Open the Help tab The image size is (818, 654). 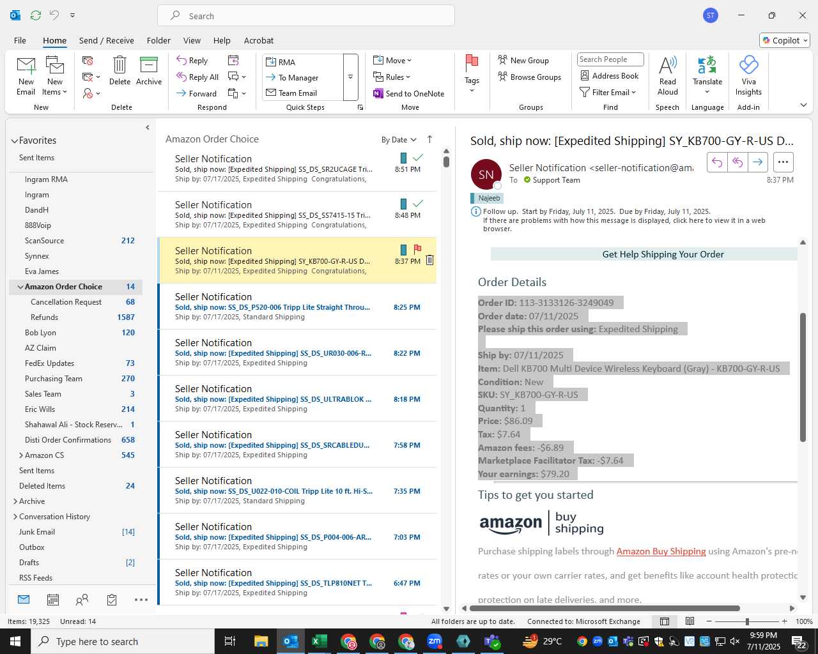point(222,40)
